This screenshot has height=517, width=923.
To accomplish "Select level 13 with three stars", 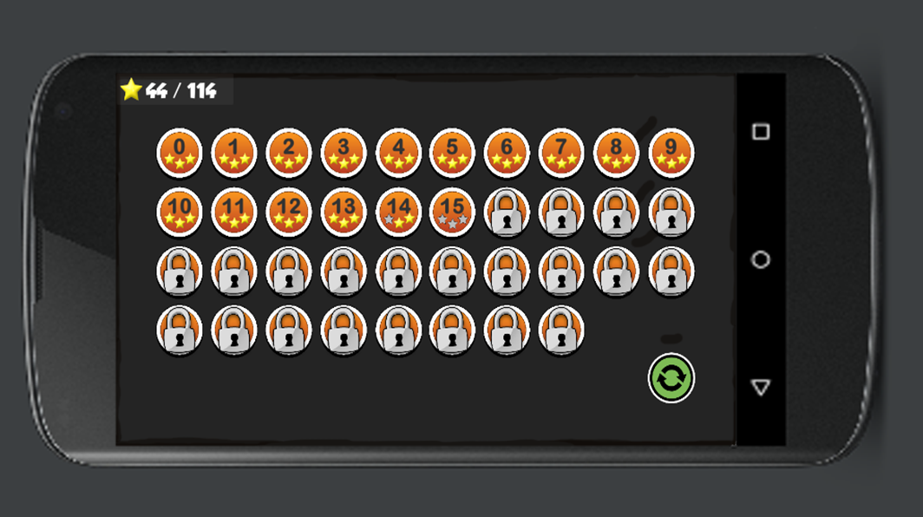I will coord(344,212).
